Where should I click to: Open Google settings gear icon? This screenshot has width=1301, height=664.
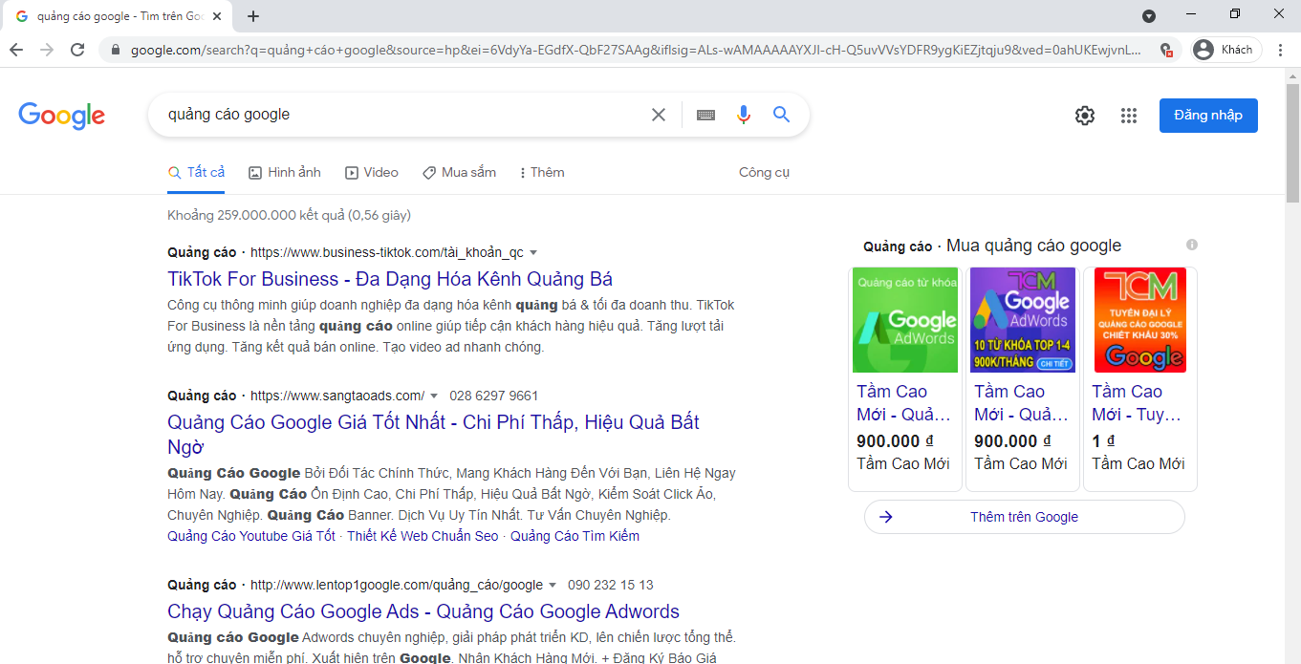[x=1085, y=116]
